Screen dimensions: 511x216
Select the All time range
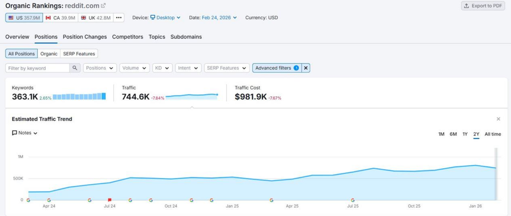tap(493, 134)
